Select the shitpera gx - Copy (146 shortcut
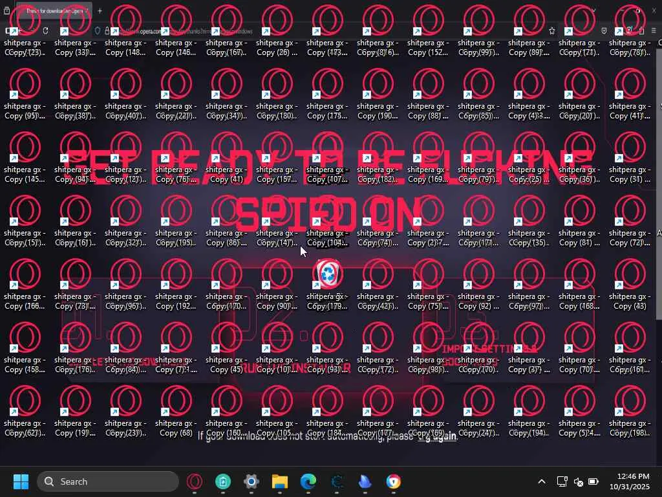 pyautogui.click(x=176, y=30)
